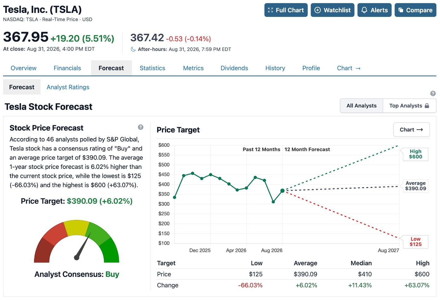Click the arrow in Price Target Chart button
This screenshot has height=300, width=440.
[x=420, y=130]
